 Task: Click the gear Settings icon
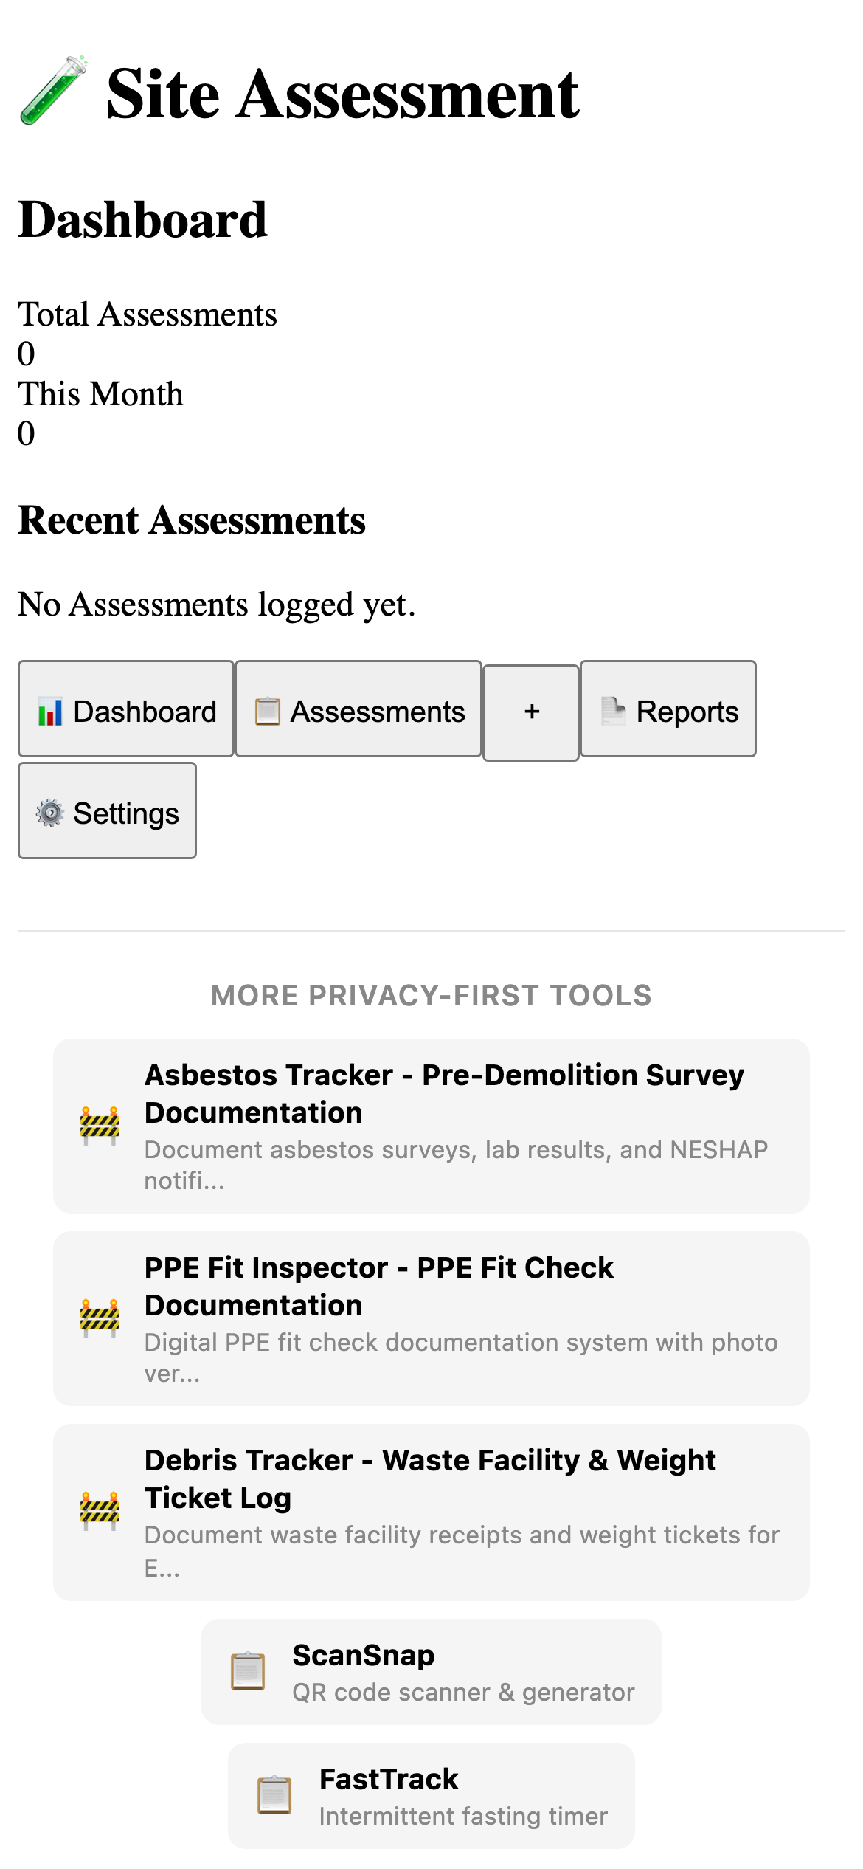coord(49,813)
